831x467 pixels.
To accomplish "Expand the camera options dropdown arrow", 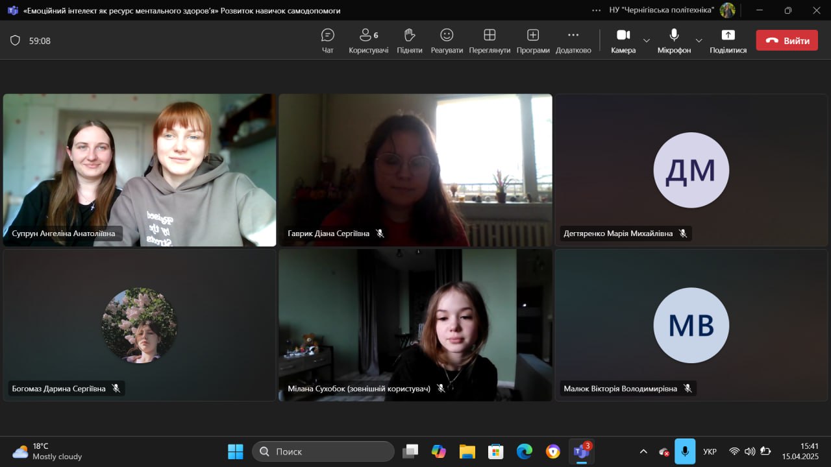I will [x=647, y=40].
